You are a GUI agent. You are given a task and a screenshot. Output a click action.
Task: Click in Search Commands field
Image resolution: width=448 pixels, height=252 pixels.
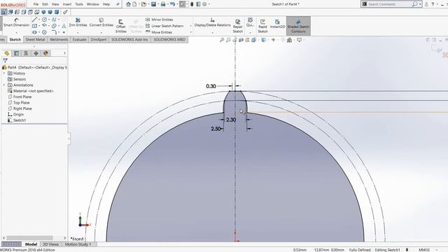(389, 4)
